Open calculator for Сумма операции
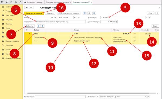162x99 pixels. 116,22
